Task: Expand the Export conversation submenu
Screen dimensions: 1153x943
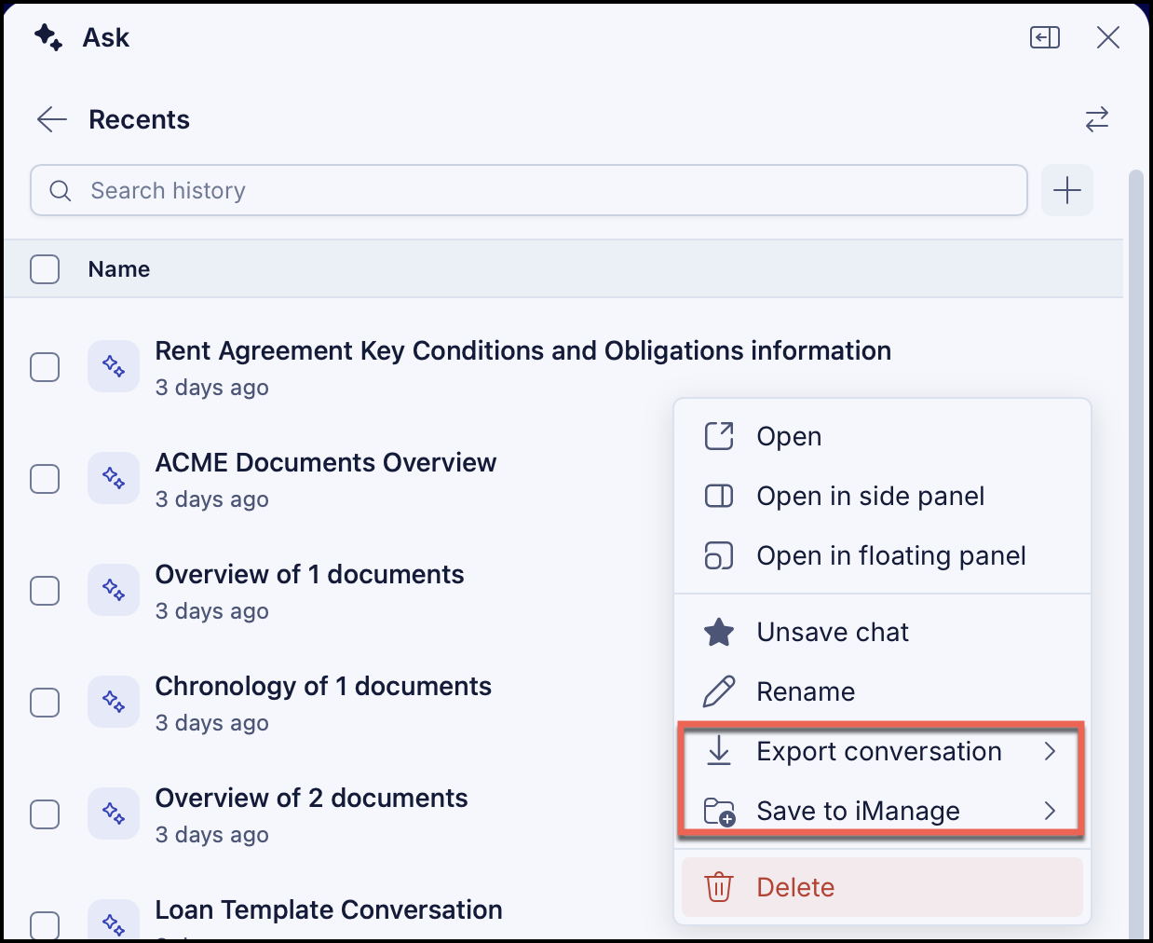Action: pyautogui.click(x=882, y=751)
